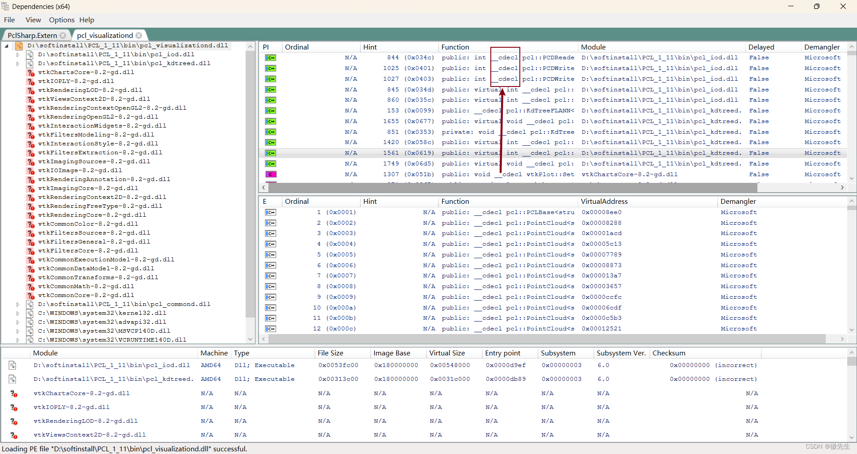Viewport: 857px width, 454px height.
Task: Collapse the pcl_visualizationd.dll root node
Action: tap(7, 45)
